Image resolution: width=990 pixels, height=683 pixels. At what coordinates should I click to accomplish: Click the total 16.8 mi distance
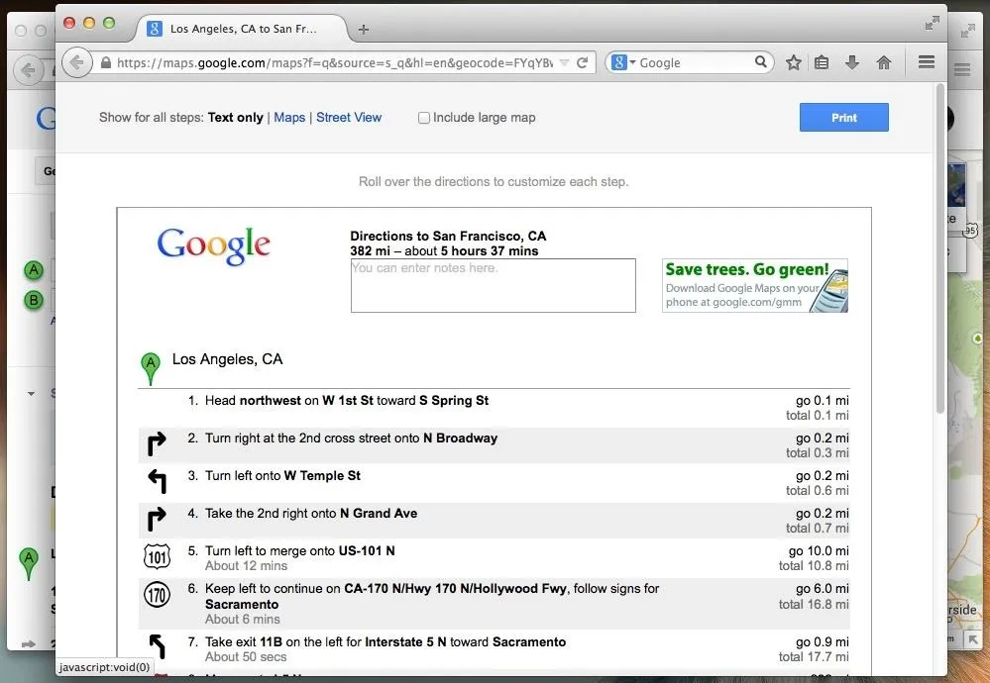pos(814,604)
